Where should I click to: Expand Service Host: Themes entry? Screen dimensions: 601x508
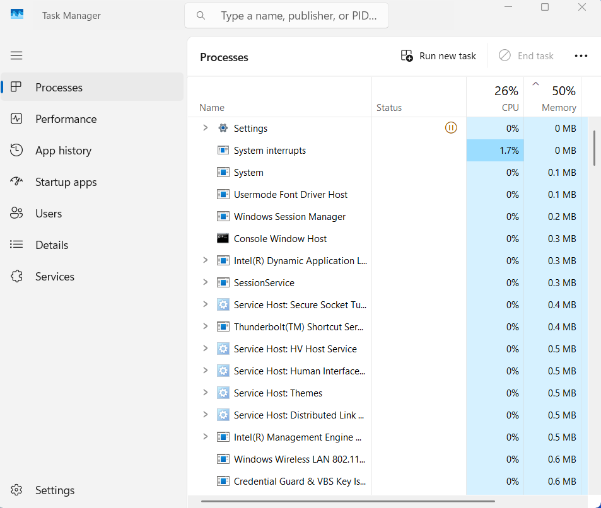205,393
